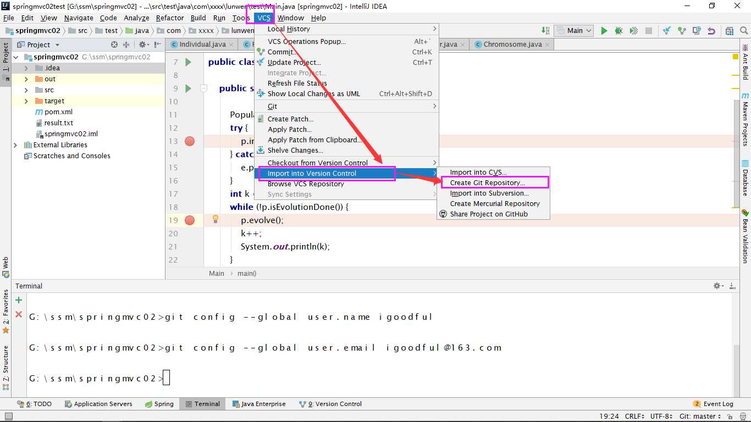This screenshot has width=751, height=422.
Task: Expand the out folder node
Action: [x=26, y=79]
